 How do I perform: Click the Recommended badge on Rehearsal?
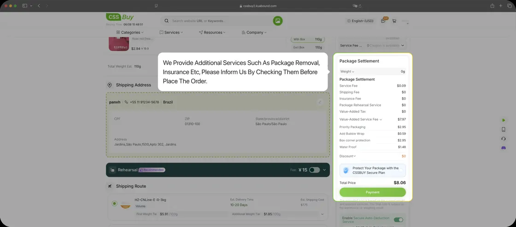pyautogui.click(x=152, y=170)
